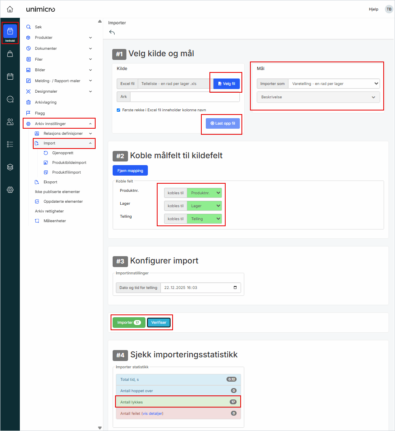Select the Innhold icon in the sidebar
This screenshot has height=431, width=395.
(x=10, y=30)
